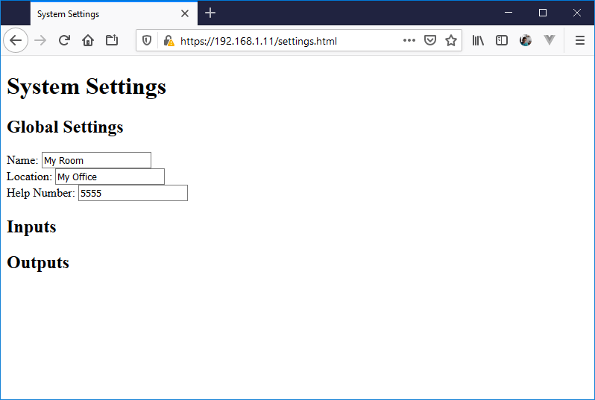Open the Library bookmarks and history icon
The image size is (595, 400).
478,41
